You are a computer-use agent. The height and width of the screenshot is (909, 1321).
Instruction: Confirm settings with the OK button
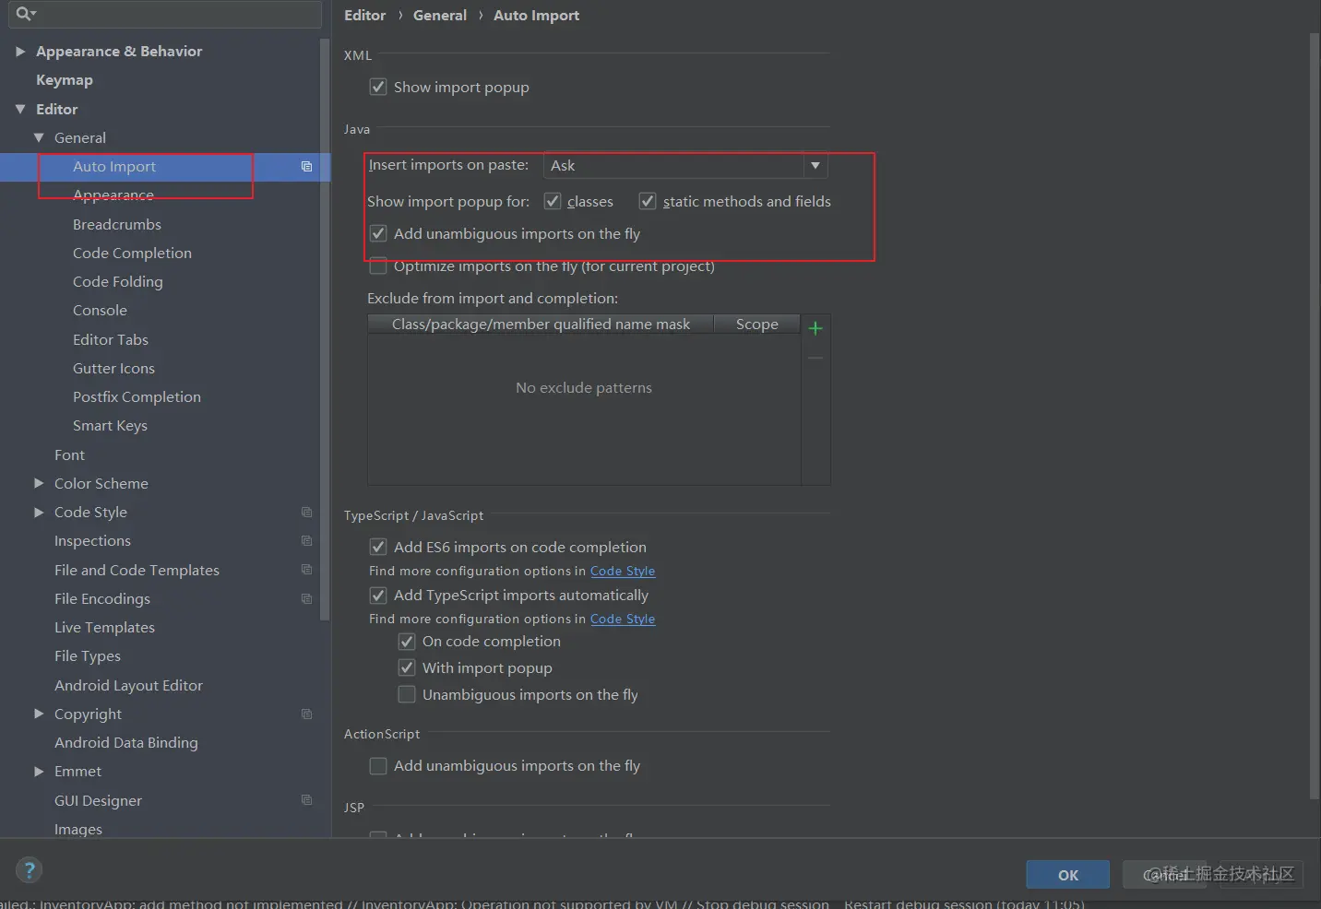(1068, 875)
